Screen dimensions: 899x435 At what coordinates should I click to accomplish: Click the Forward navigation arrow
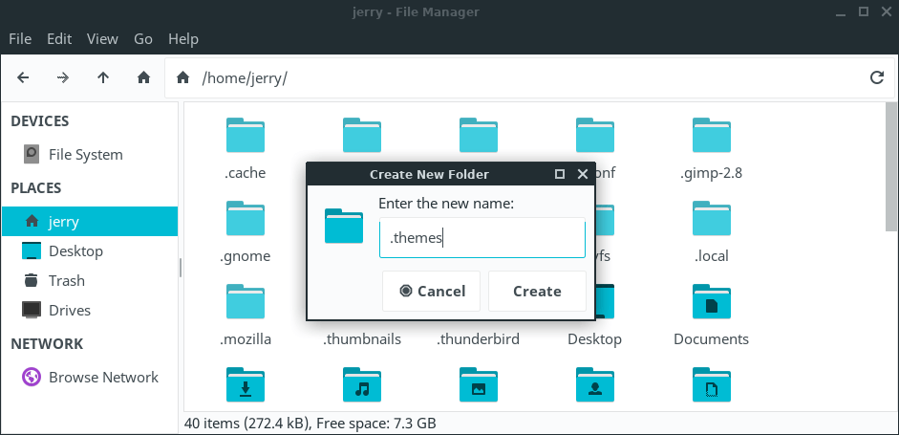[63, 77]
